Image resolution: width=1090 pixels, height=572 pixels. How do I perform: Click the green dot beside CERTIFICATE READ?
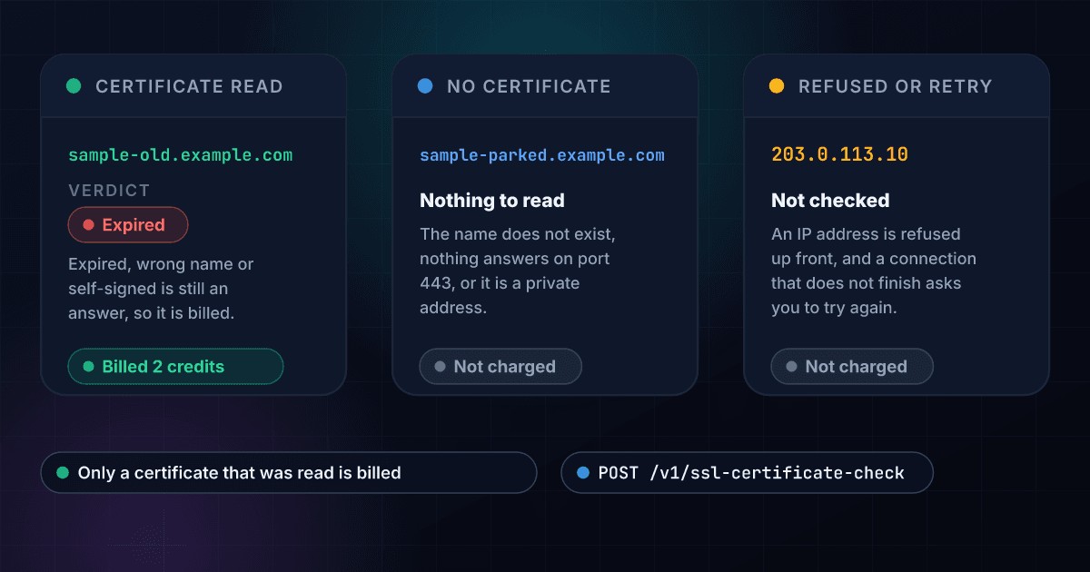[x=74, y=86]
